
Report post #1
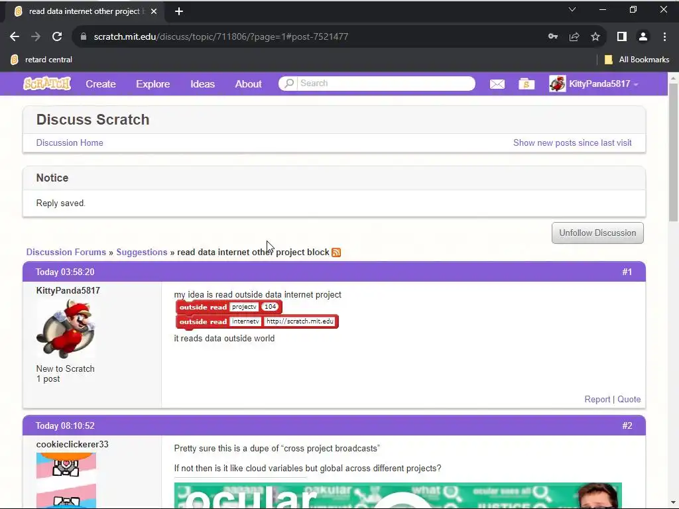(x=597, y=399)
